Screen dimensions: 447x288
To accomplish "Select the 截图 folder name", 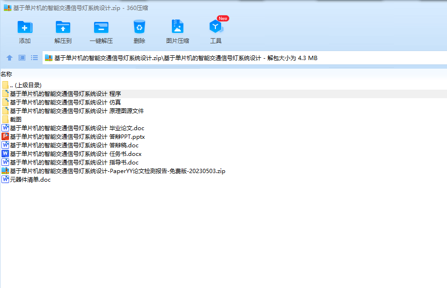I will tap(16, 120).
